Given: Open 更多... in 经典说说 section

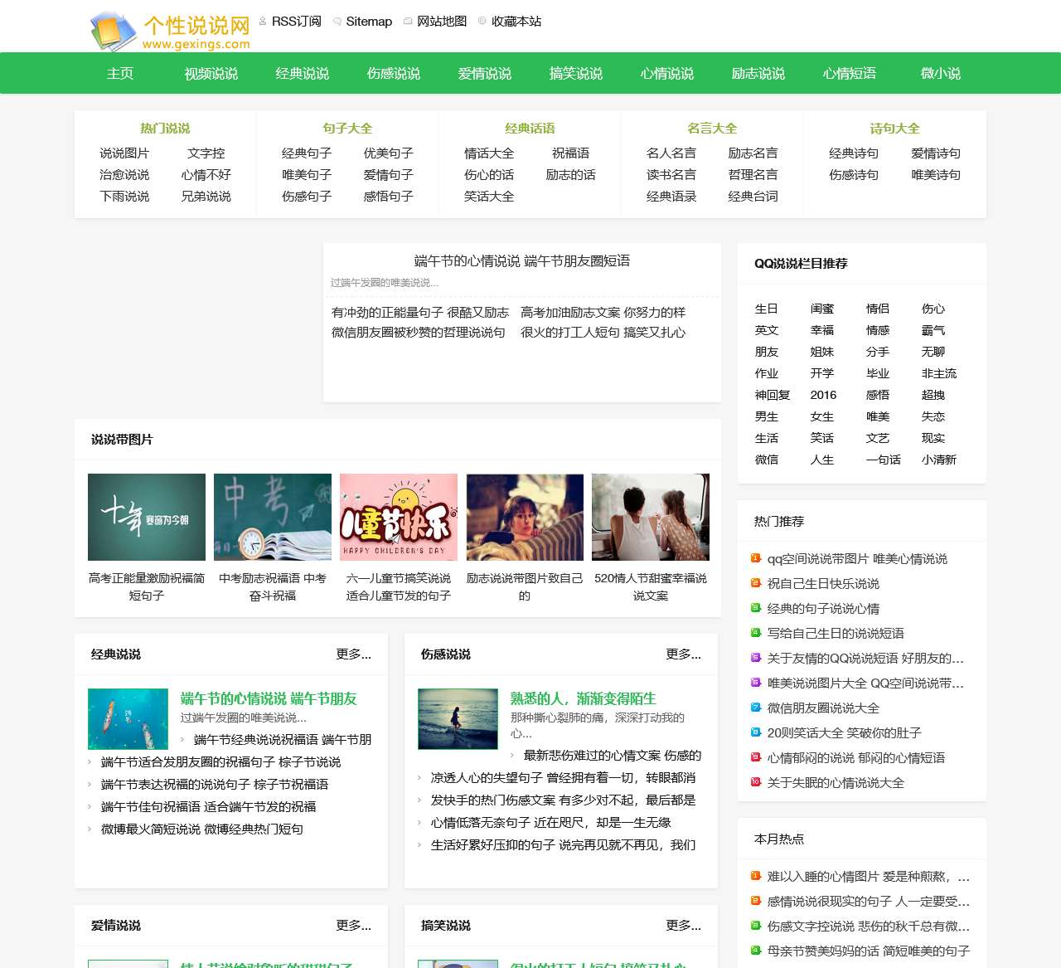Looking at the screenshot, I should (x=354, y=654).
